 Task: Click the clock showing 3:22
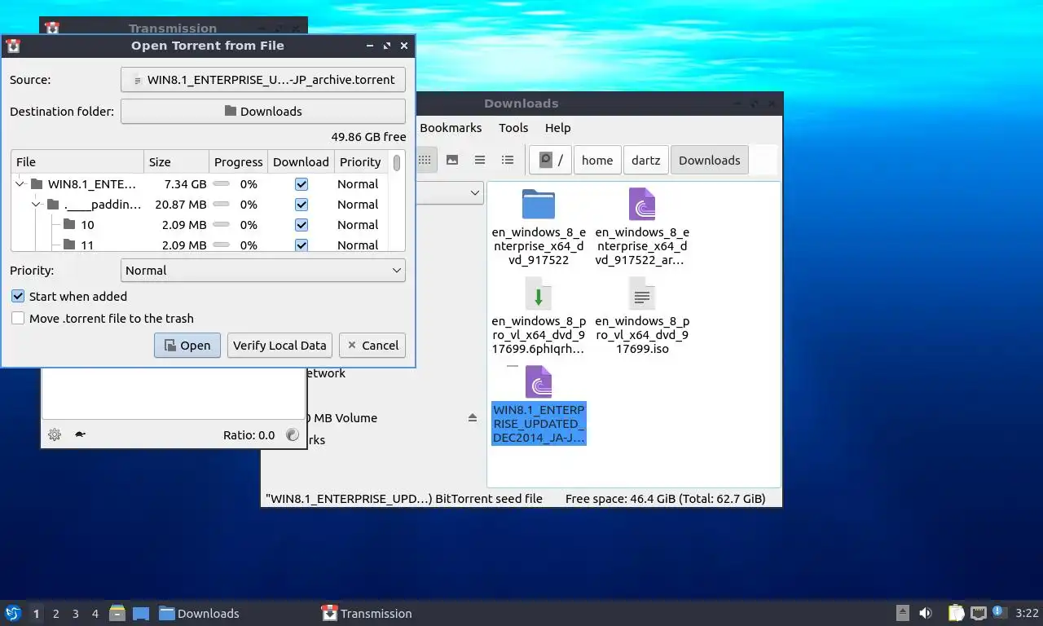(1027, 613)
